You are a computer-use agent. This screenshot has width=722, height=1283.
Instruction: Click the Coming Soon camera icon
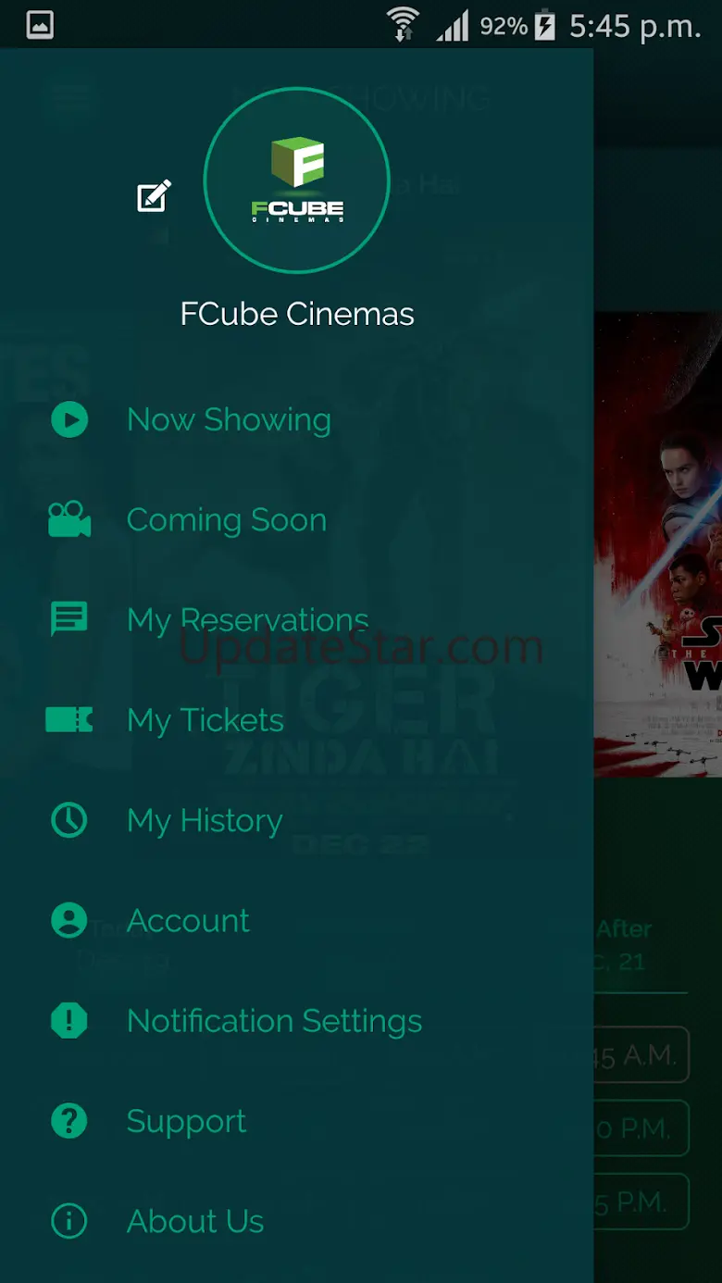pos(69,519)
